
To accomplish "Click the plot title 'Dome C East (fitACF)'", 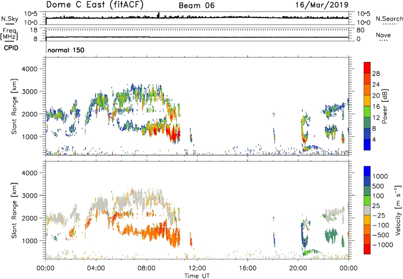I will (95, 5).
